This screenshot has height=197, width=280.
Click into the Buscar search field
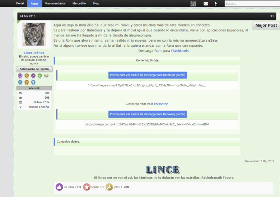point(252,3)
